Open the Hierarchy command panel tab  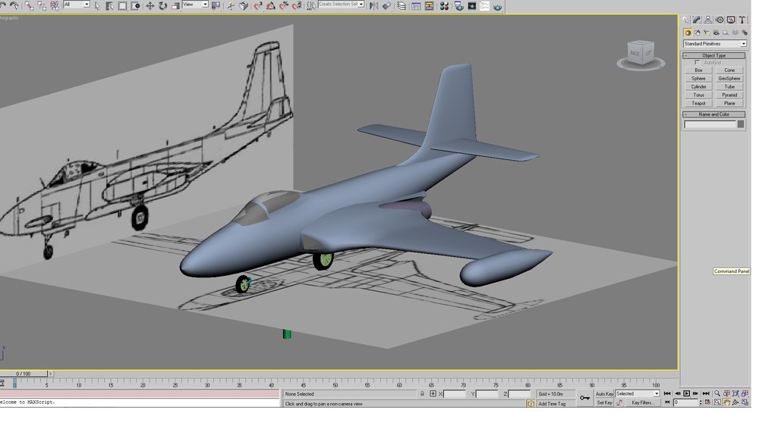click(x=708, y=20)
